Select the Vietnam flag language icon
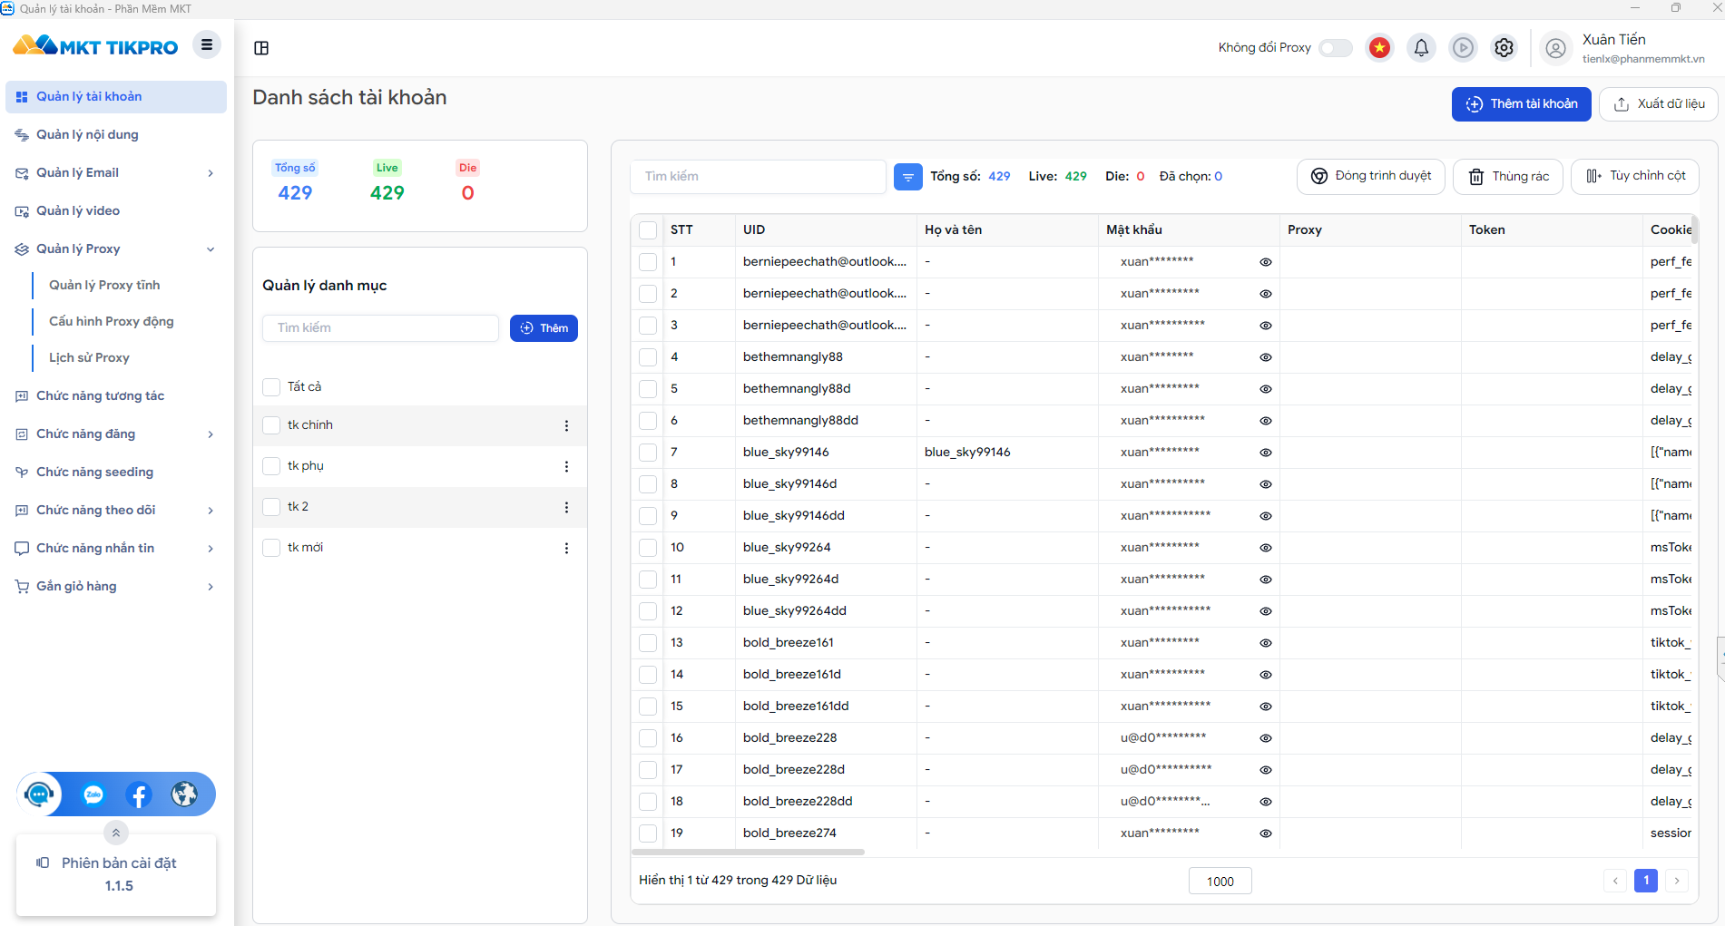The image size is (1725, 926). coord(1379,48)
